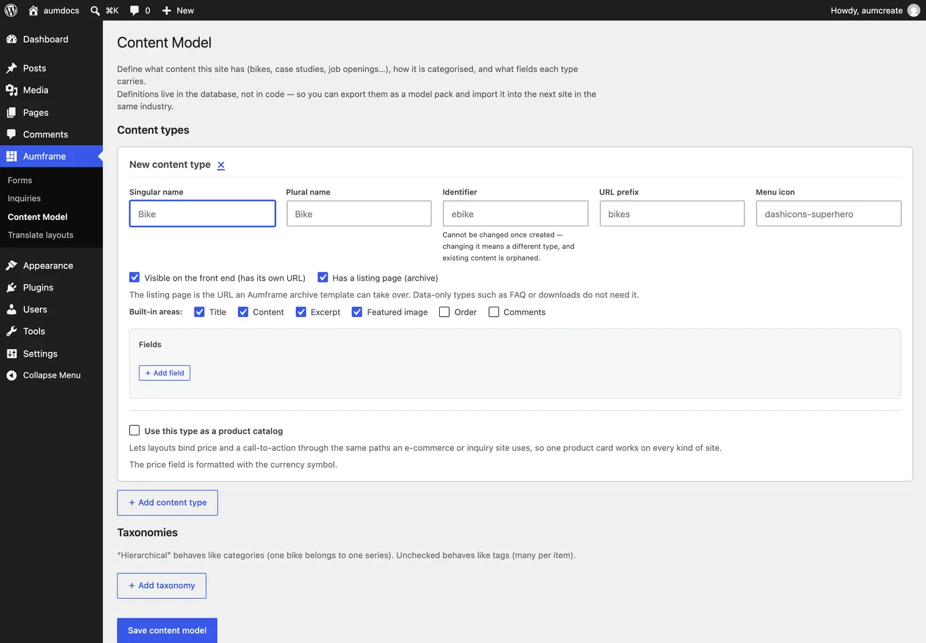Click the Media library icon
The height and width of the screenshot is (643, 926).
click(12, 90)
